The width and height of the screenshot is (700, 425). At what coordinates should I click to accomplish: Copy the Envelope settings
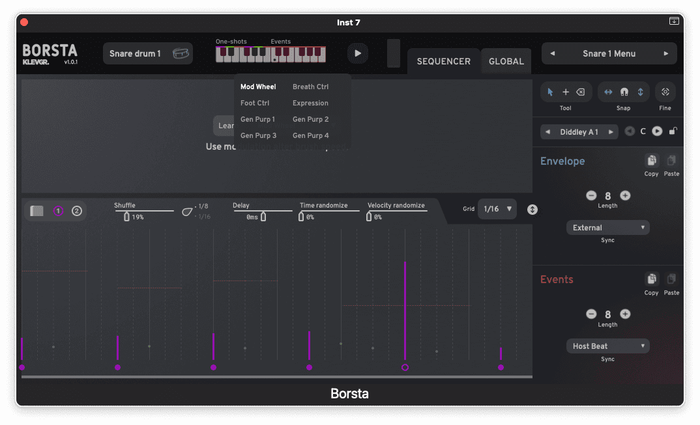click(x=651, y=161)
